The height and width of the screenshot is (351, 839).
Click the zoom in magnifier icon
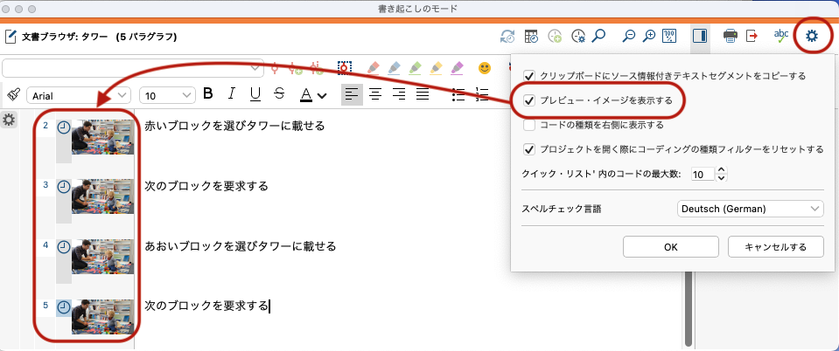649,37
